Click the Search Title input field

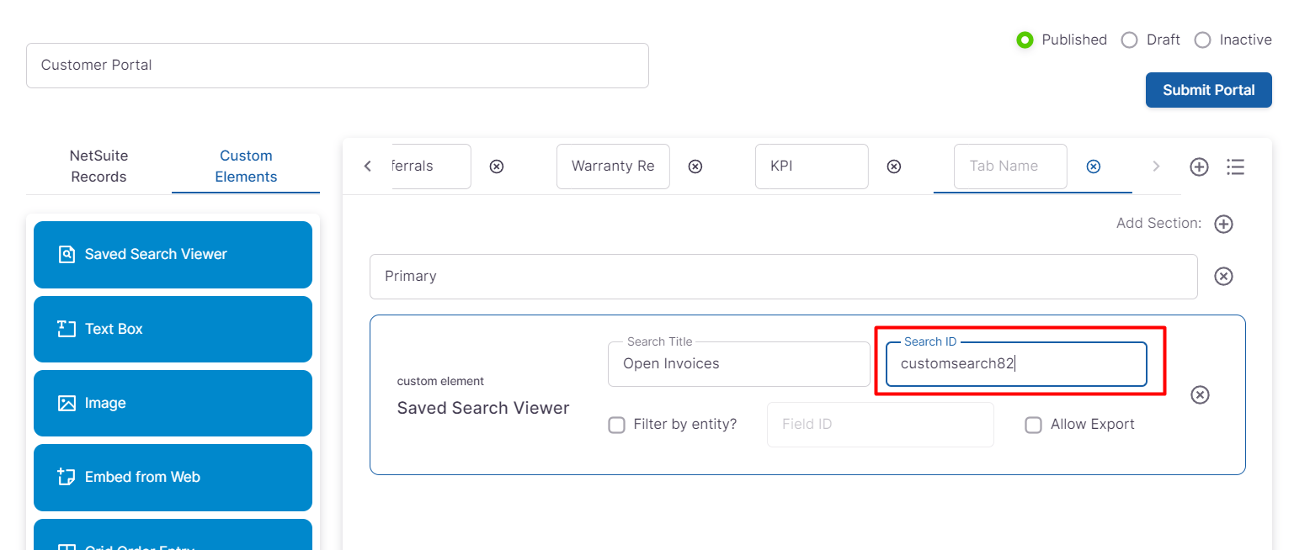pos(738,364)
